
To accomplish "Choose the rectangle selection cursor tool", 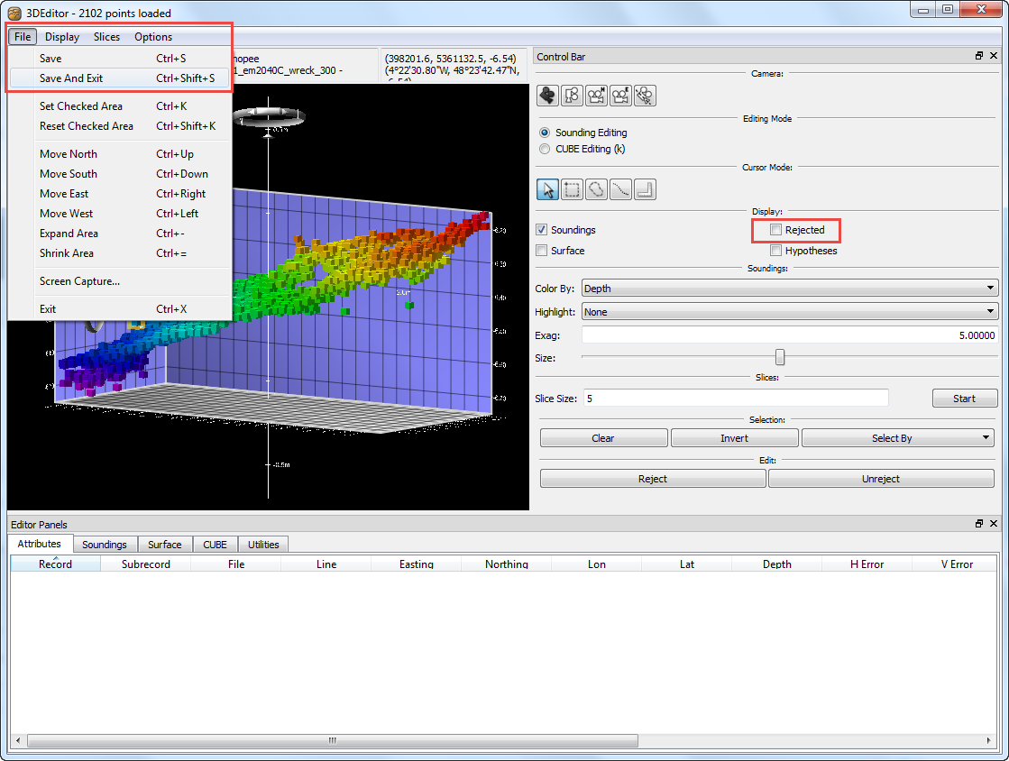I will [x=572, y=189].
